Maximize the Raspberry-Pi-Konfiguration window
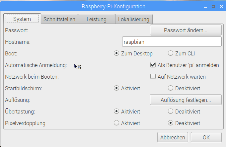Screen dimensions: 226x147 (x=213, y=6)
